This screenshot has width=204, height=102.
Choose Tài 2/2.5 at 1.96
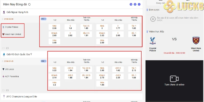pos(86,69)
